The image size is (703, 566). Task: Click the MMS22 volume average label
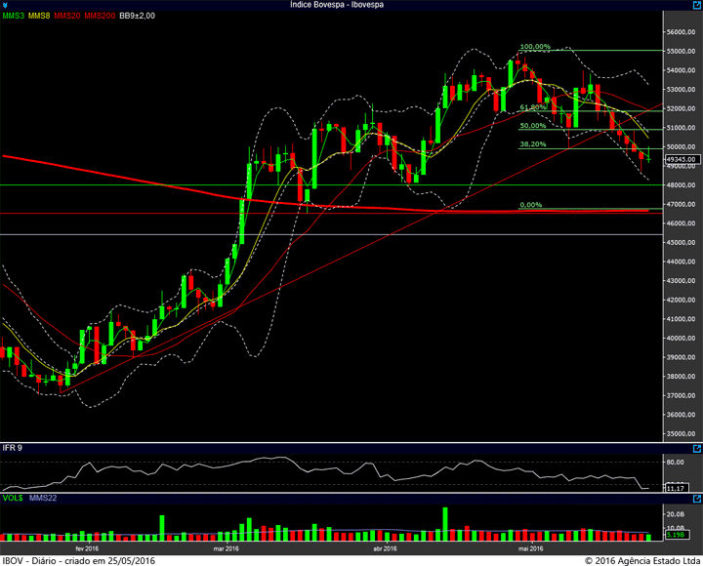[x=43, y=498]
